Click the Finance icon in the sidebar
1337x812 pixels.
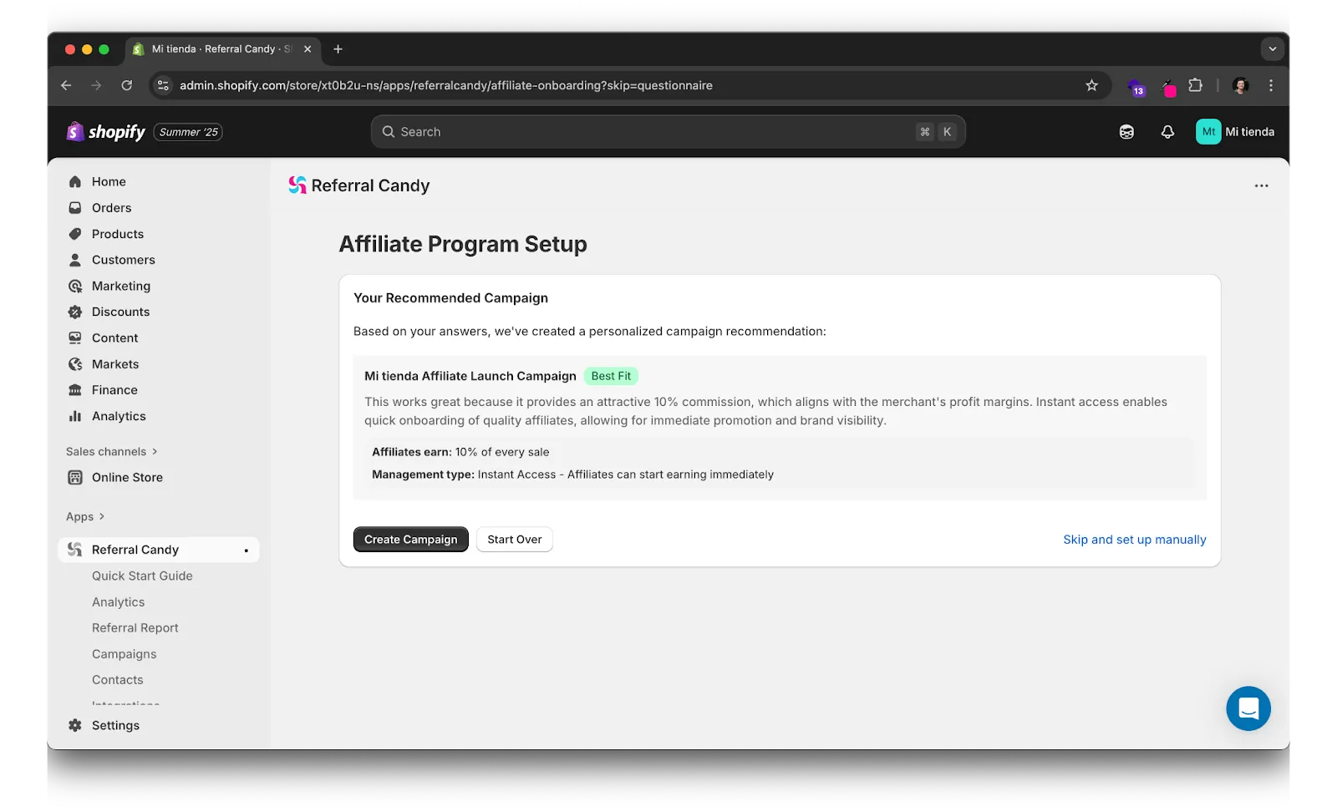point(75,389)
